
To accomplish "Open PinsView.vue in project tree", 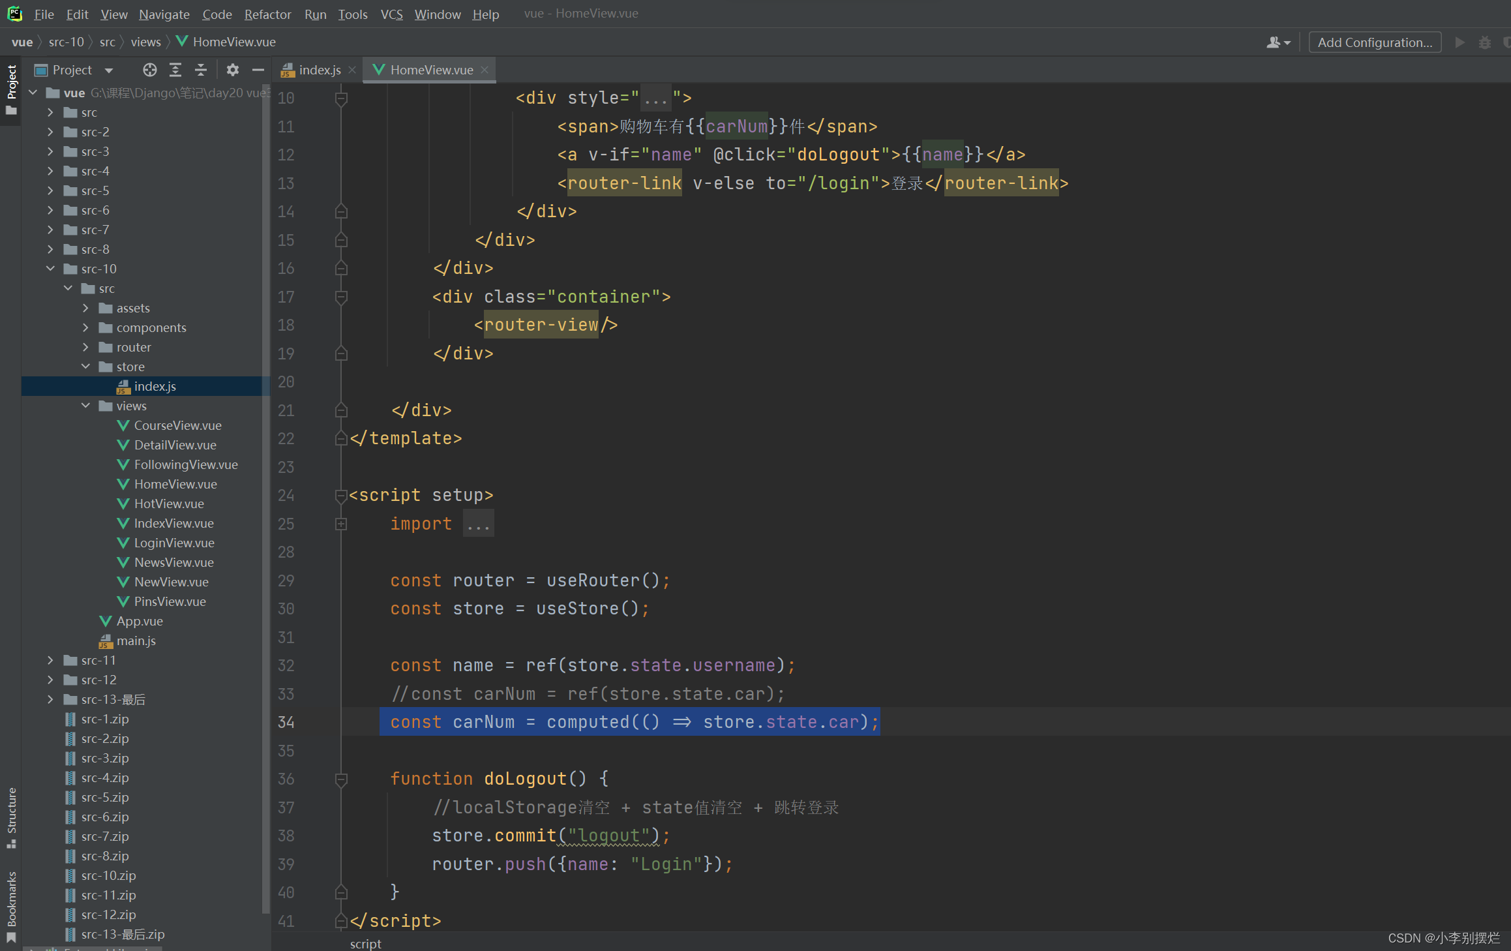I will pos(162,601).
